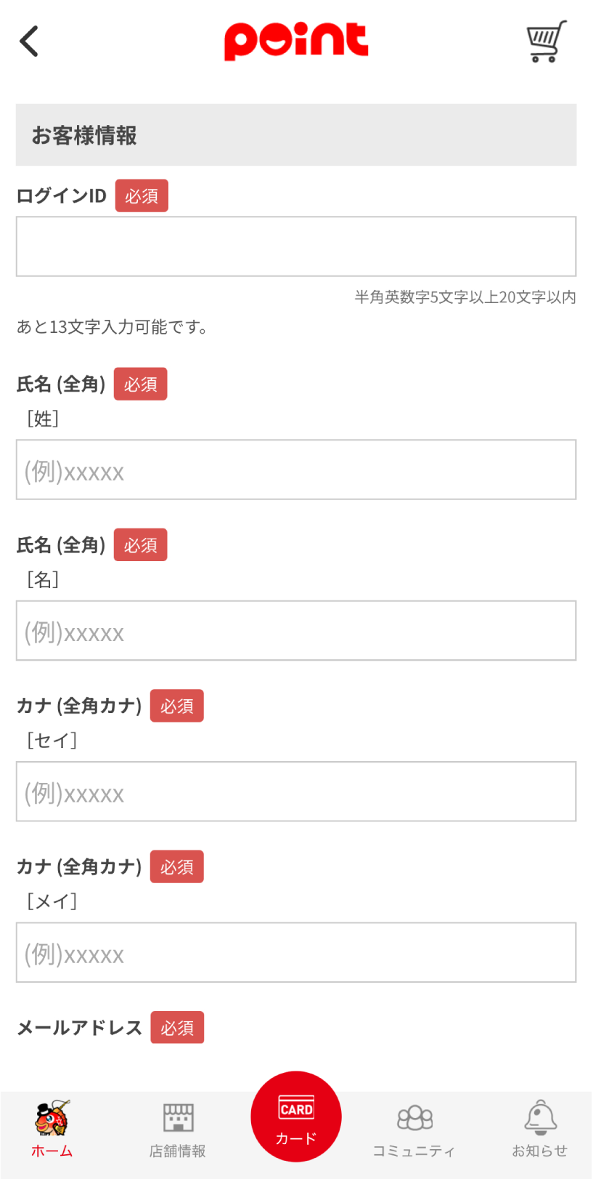Open the notifications bell icon
The height and width of the screenshot is (1179, 593).
pos(540,1118)
